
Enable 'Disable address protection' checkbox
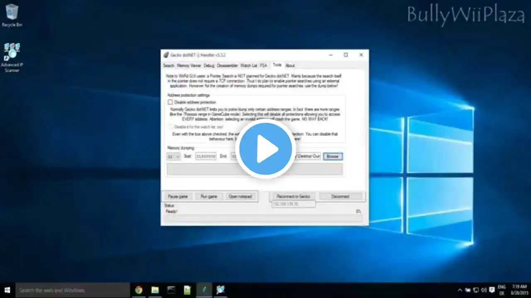coord(170,102)
